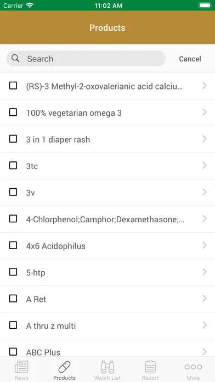
Task: Tap the More three-dots icon
Action: (x=193, y=367)
